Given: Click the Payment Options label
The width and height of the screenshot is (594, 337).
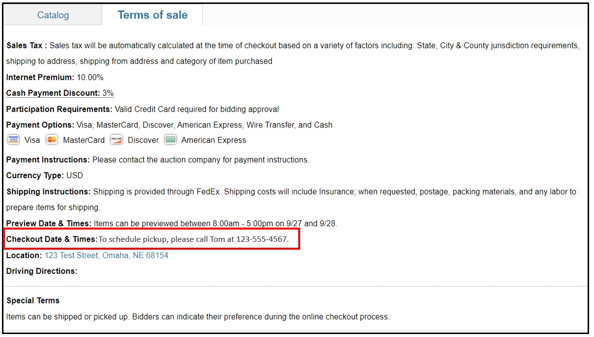Looking at the screenshot, I should coord(40,125).
